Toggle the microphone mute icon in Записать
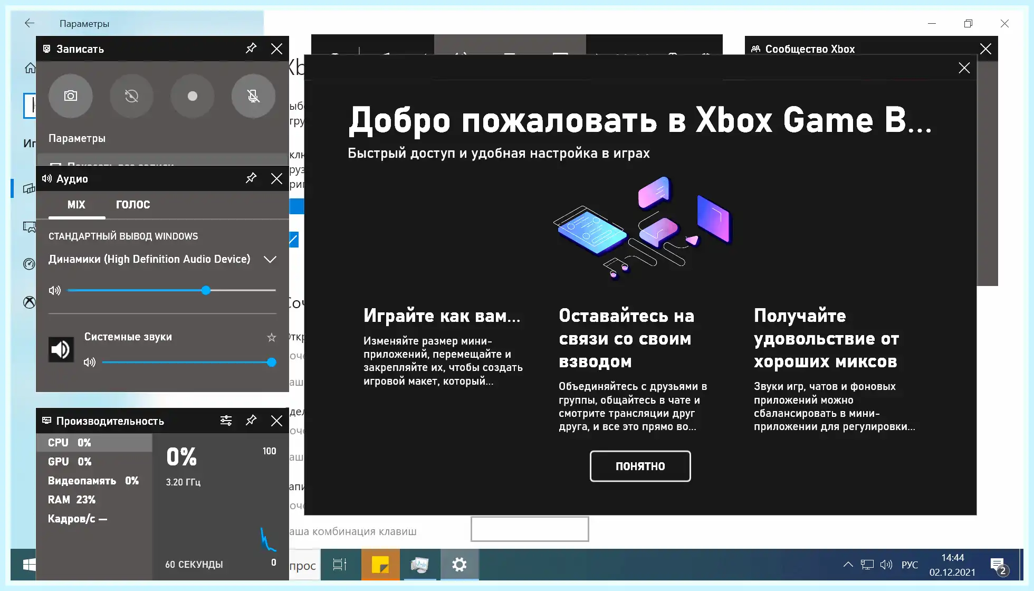This screenshot has width=1034, height=591. click(x=253, y=96)
